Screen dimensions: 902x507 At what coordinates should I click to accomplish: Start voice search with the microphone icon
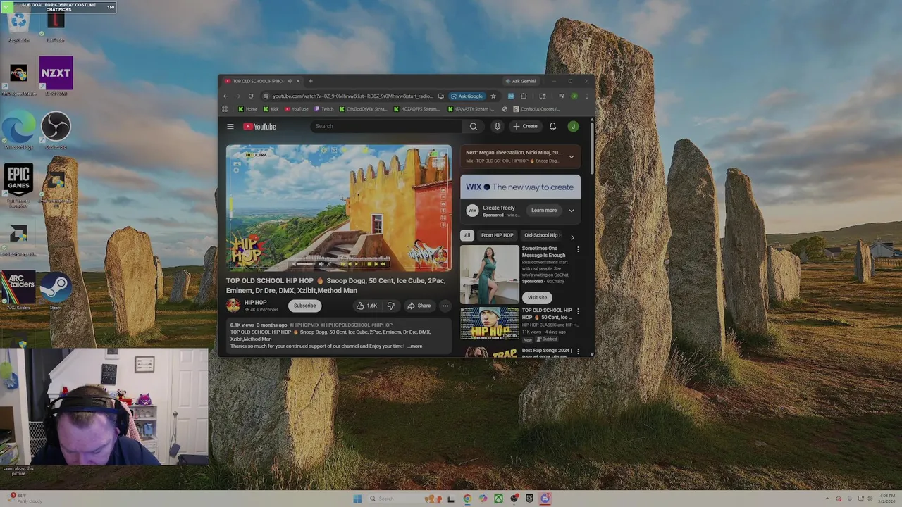tap(497, 127)
